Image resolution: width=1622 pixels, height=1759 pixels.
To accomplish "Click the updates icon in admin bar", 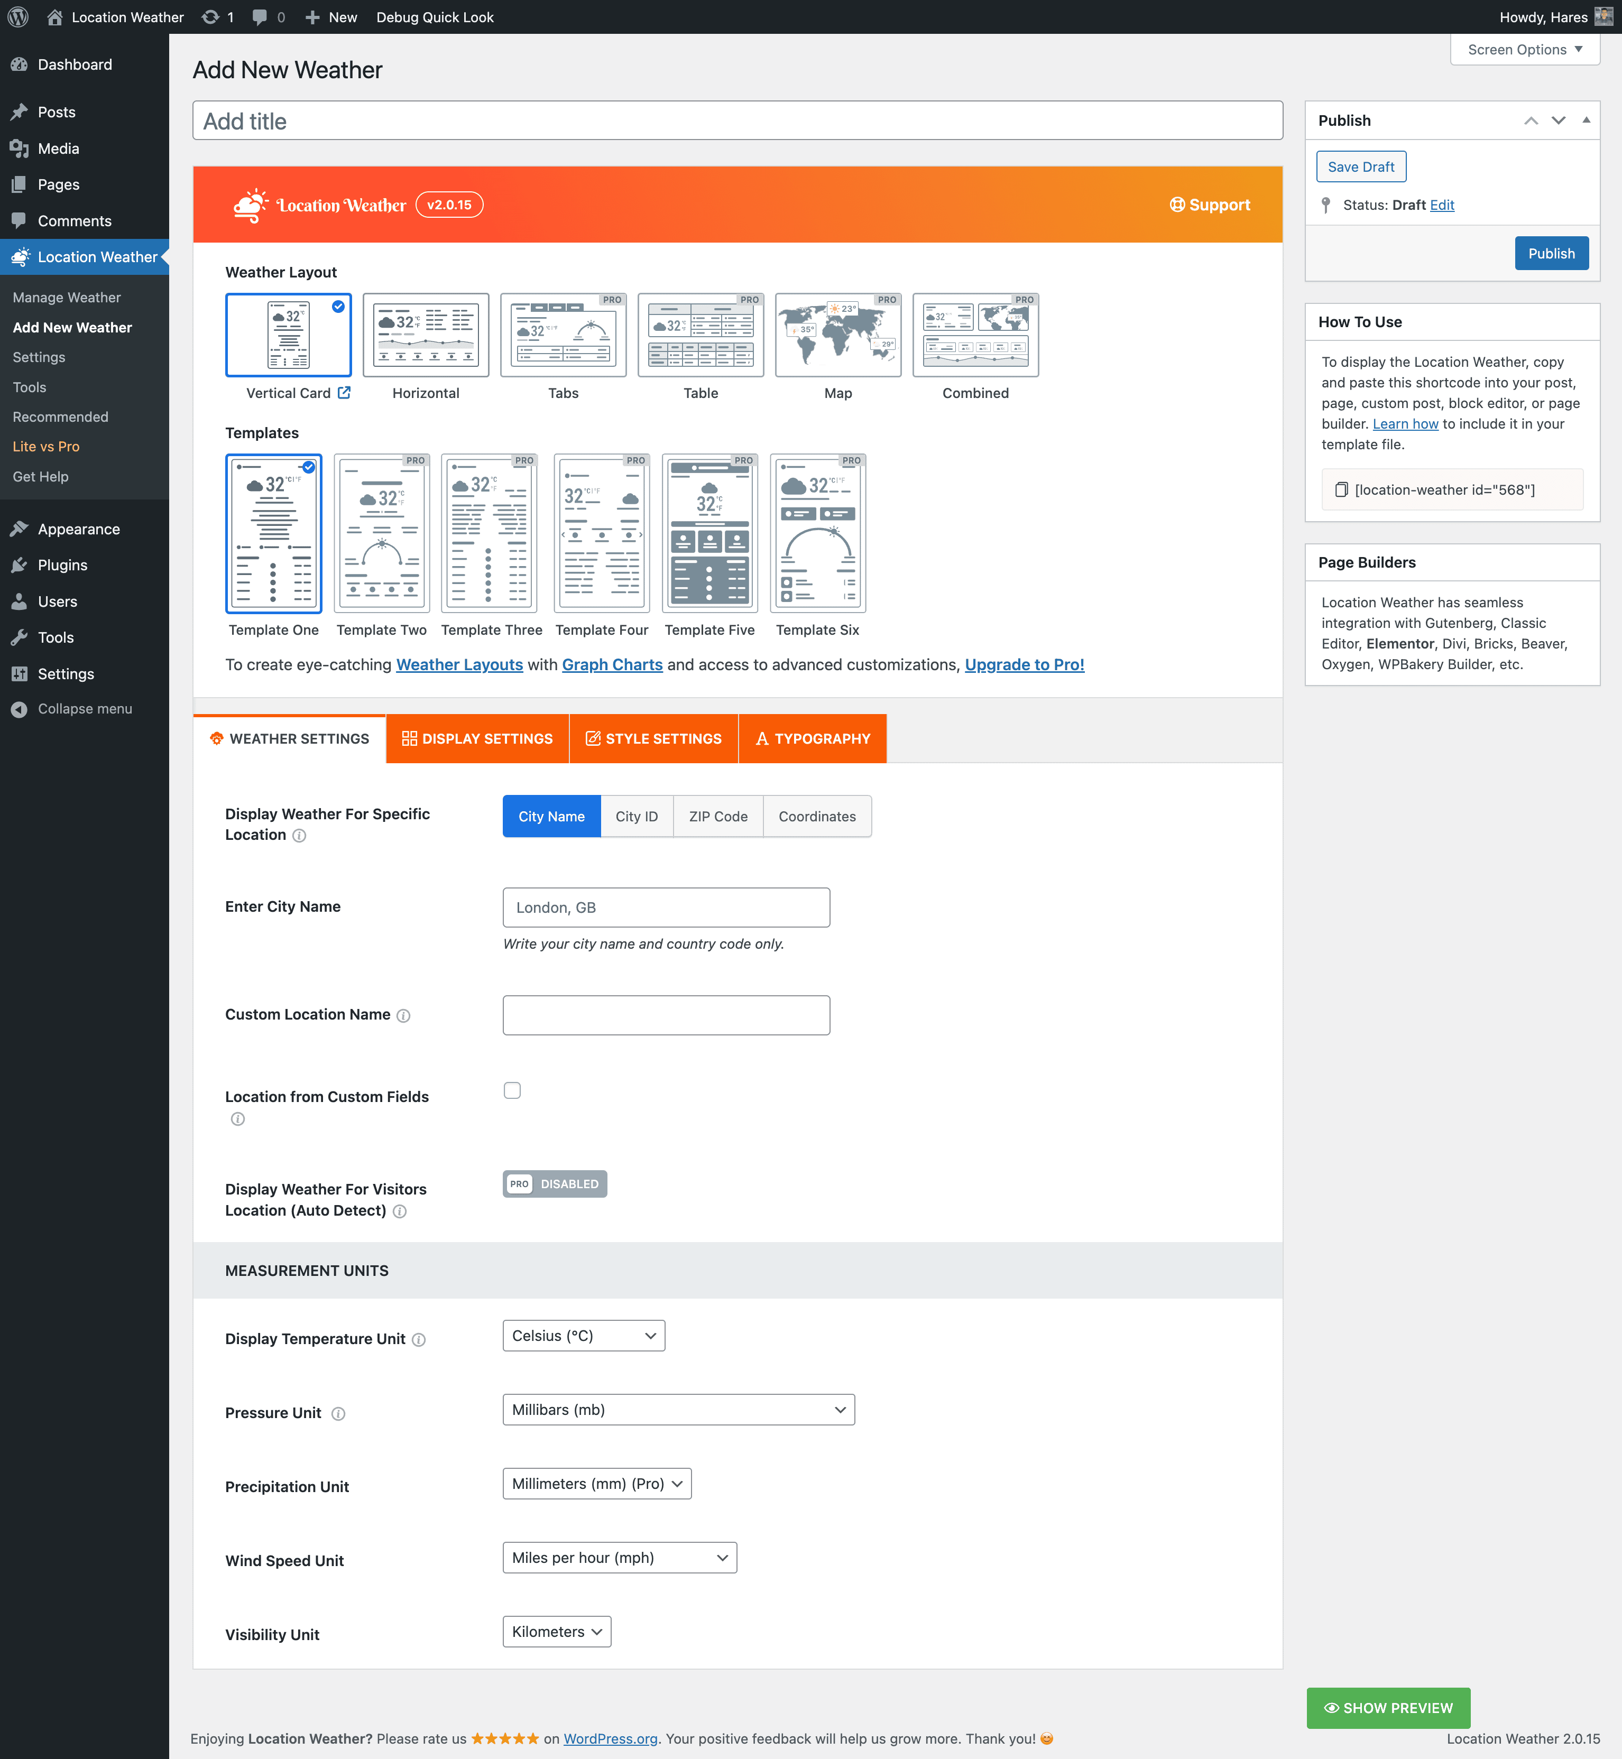I will [210, 17].
